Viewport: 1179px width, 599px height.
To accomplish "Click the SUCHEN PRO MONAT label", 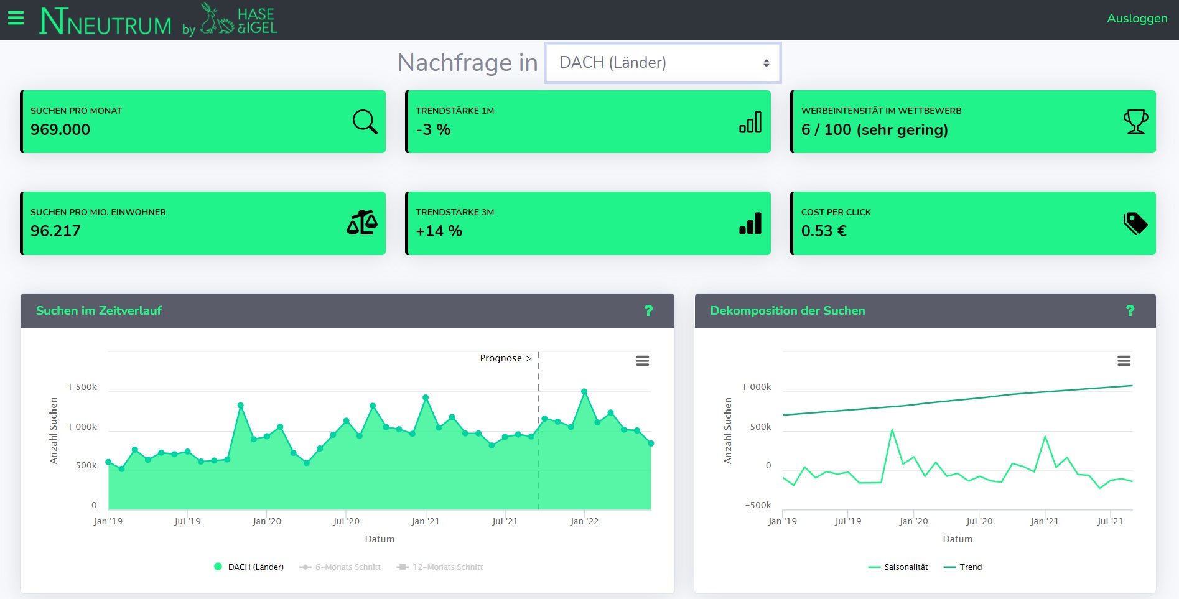I will click(76, 111).
